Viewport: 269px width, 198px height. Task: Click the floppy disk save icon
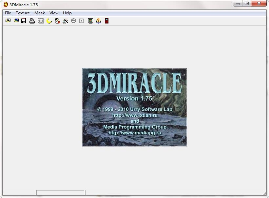click(24, 21)
